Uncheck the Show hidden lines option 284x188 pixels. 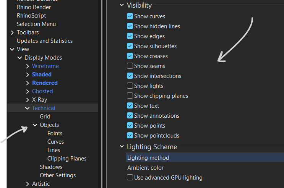point(130,26)
